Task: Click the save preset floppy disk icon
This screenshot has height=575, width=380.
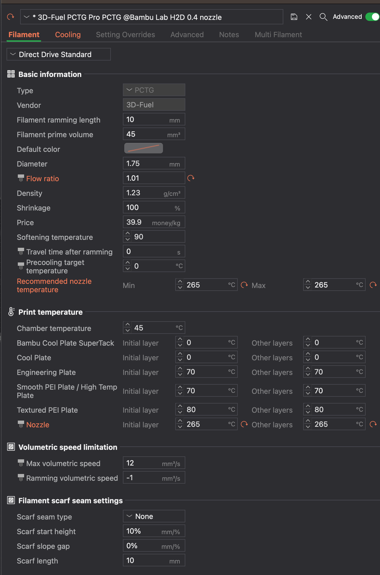Action: pos(294,17)
